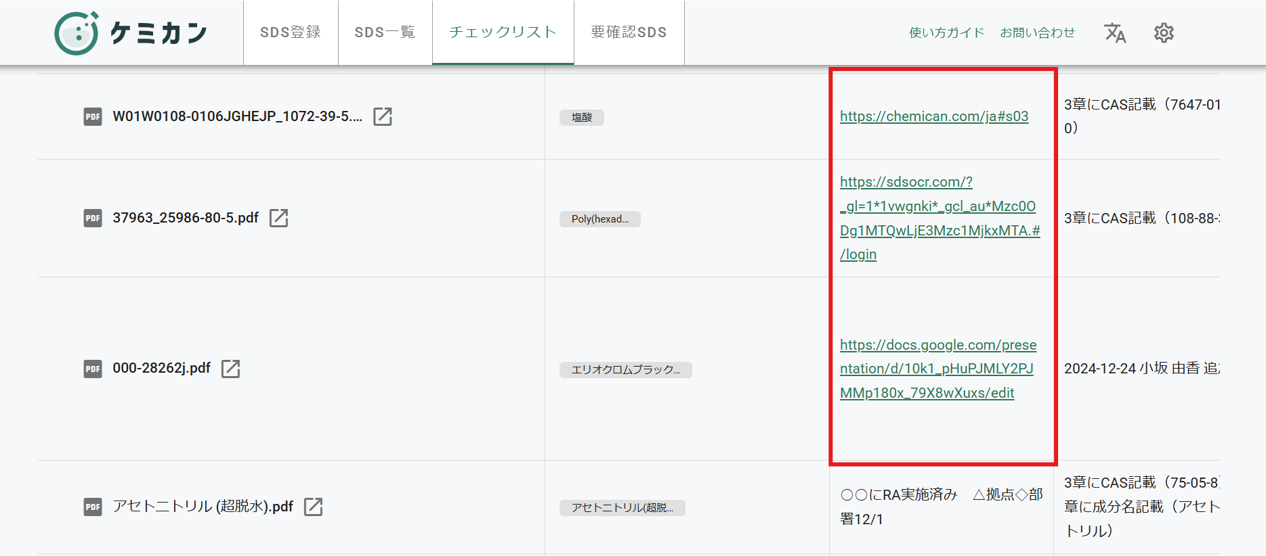
Task: Follow the chemican.com/ja#s03 link
Action: click(x=934, y=116)
